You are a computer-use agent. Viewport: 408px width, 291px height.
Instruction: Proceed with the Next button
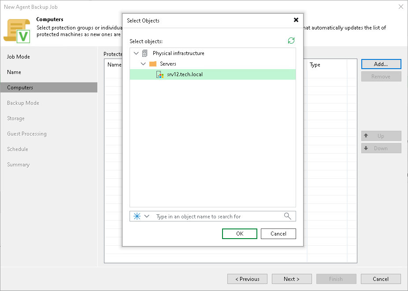pyautogui.click(x=292, y=279)
